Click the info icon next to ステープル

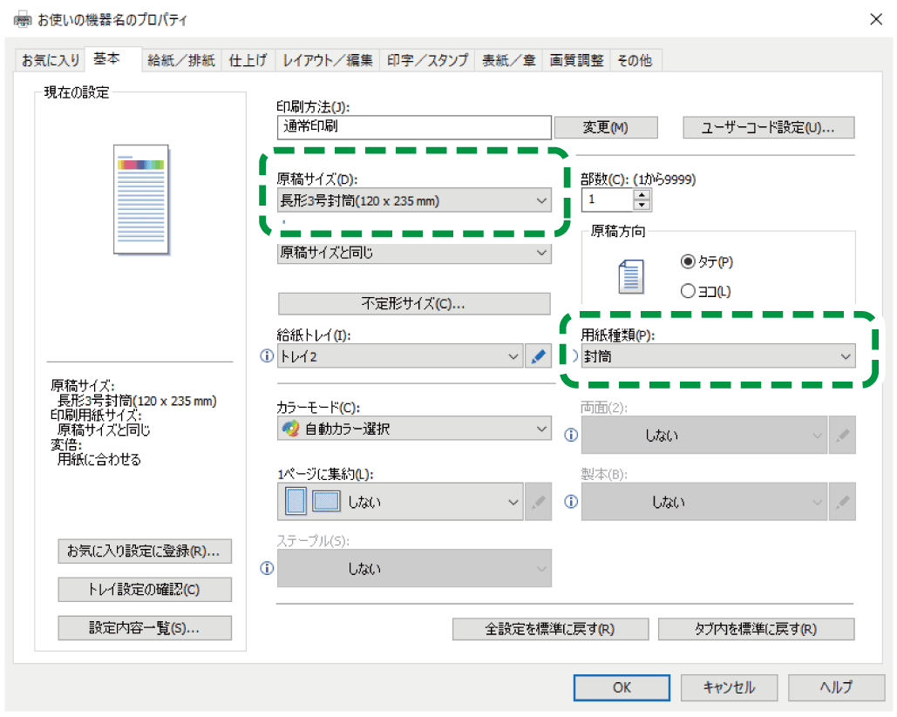point(268,568)
